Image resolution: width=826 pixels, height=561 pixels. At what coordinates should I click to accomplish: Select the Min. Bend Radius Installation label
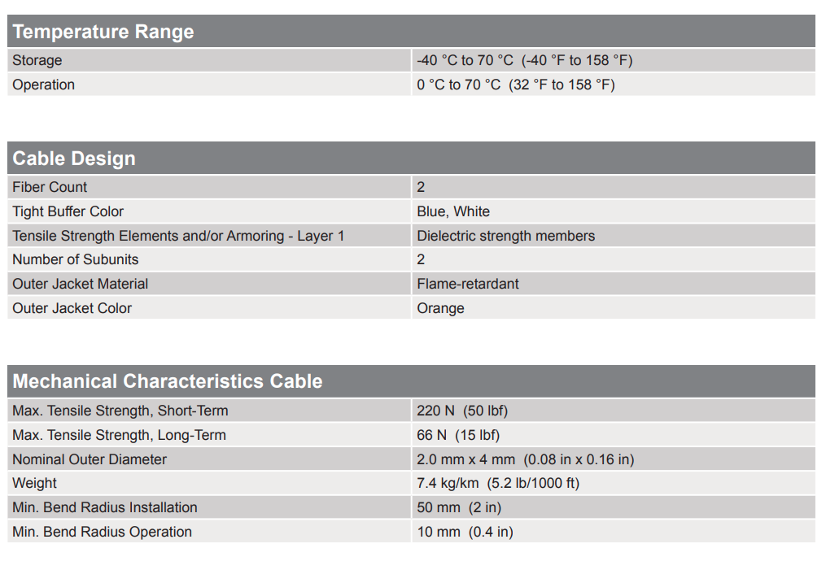tap(105, 507)
